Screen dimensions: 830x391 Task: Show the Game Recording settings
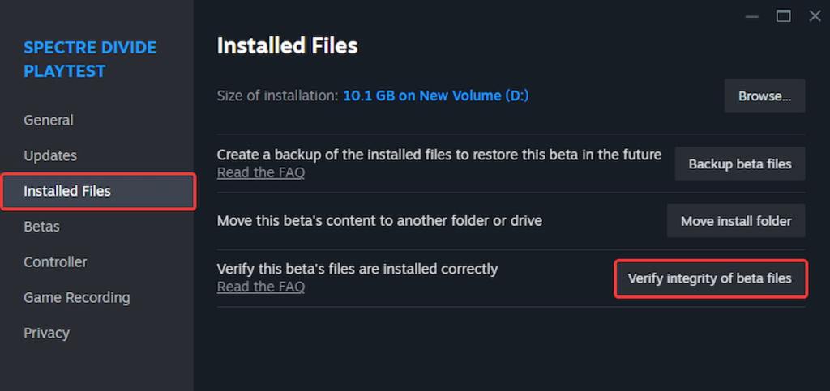(x=76, y=298)
